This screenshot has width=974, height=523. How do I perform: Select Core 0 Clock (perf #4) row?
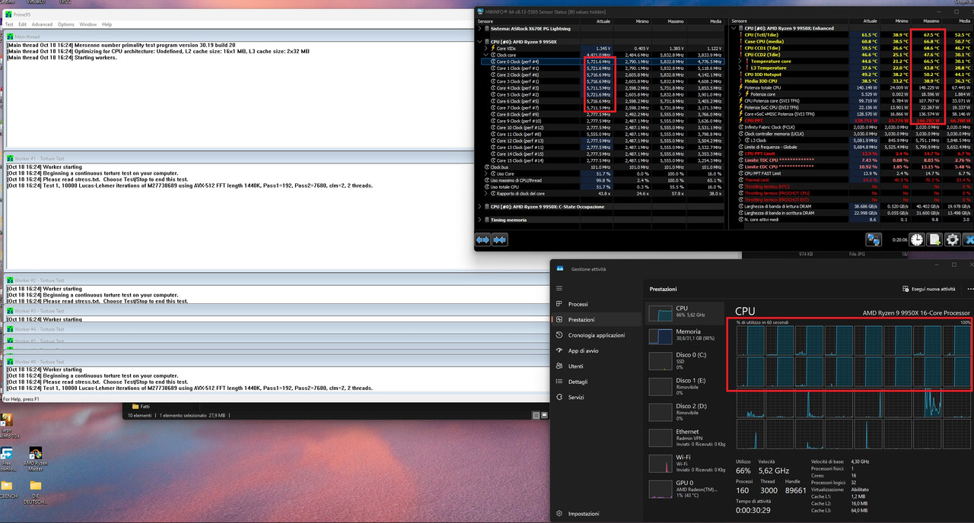pyautogui.click(x=601, y=61)
